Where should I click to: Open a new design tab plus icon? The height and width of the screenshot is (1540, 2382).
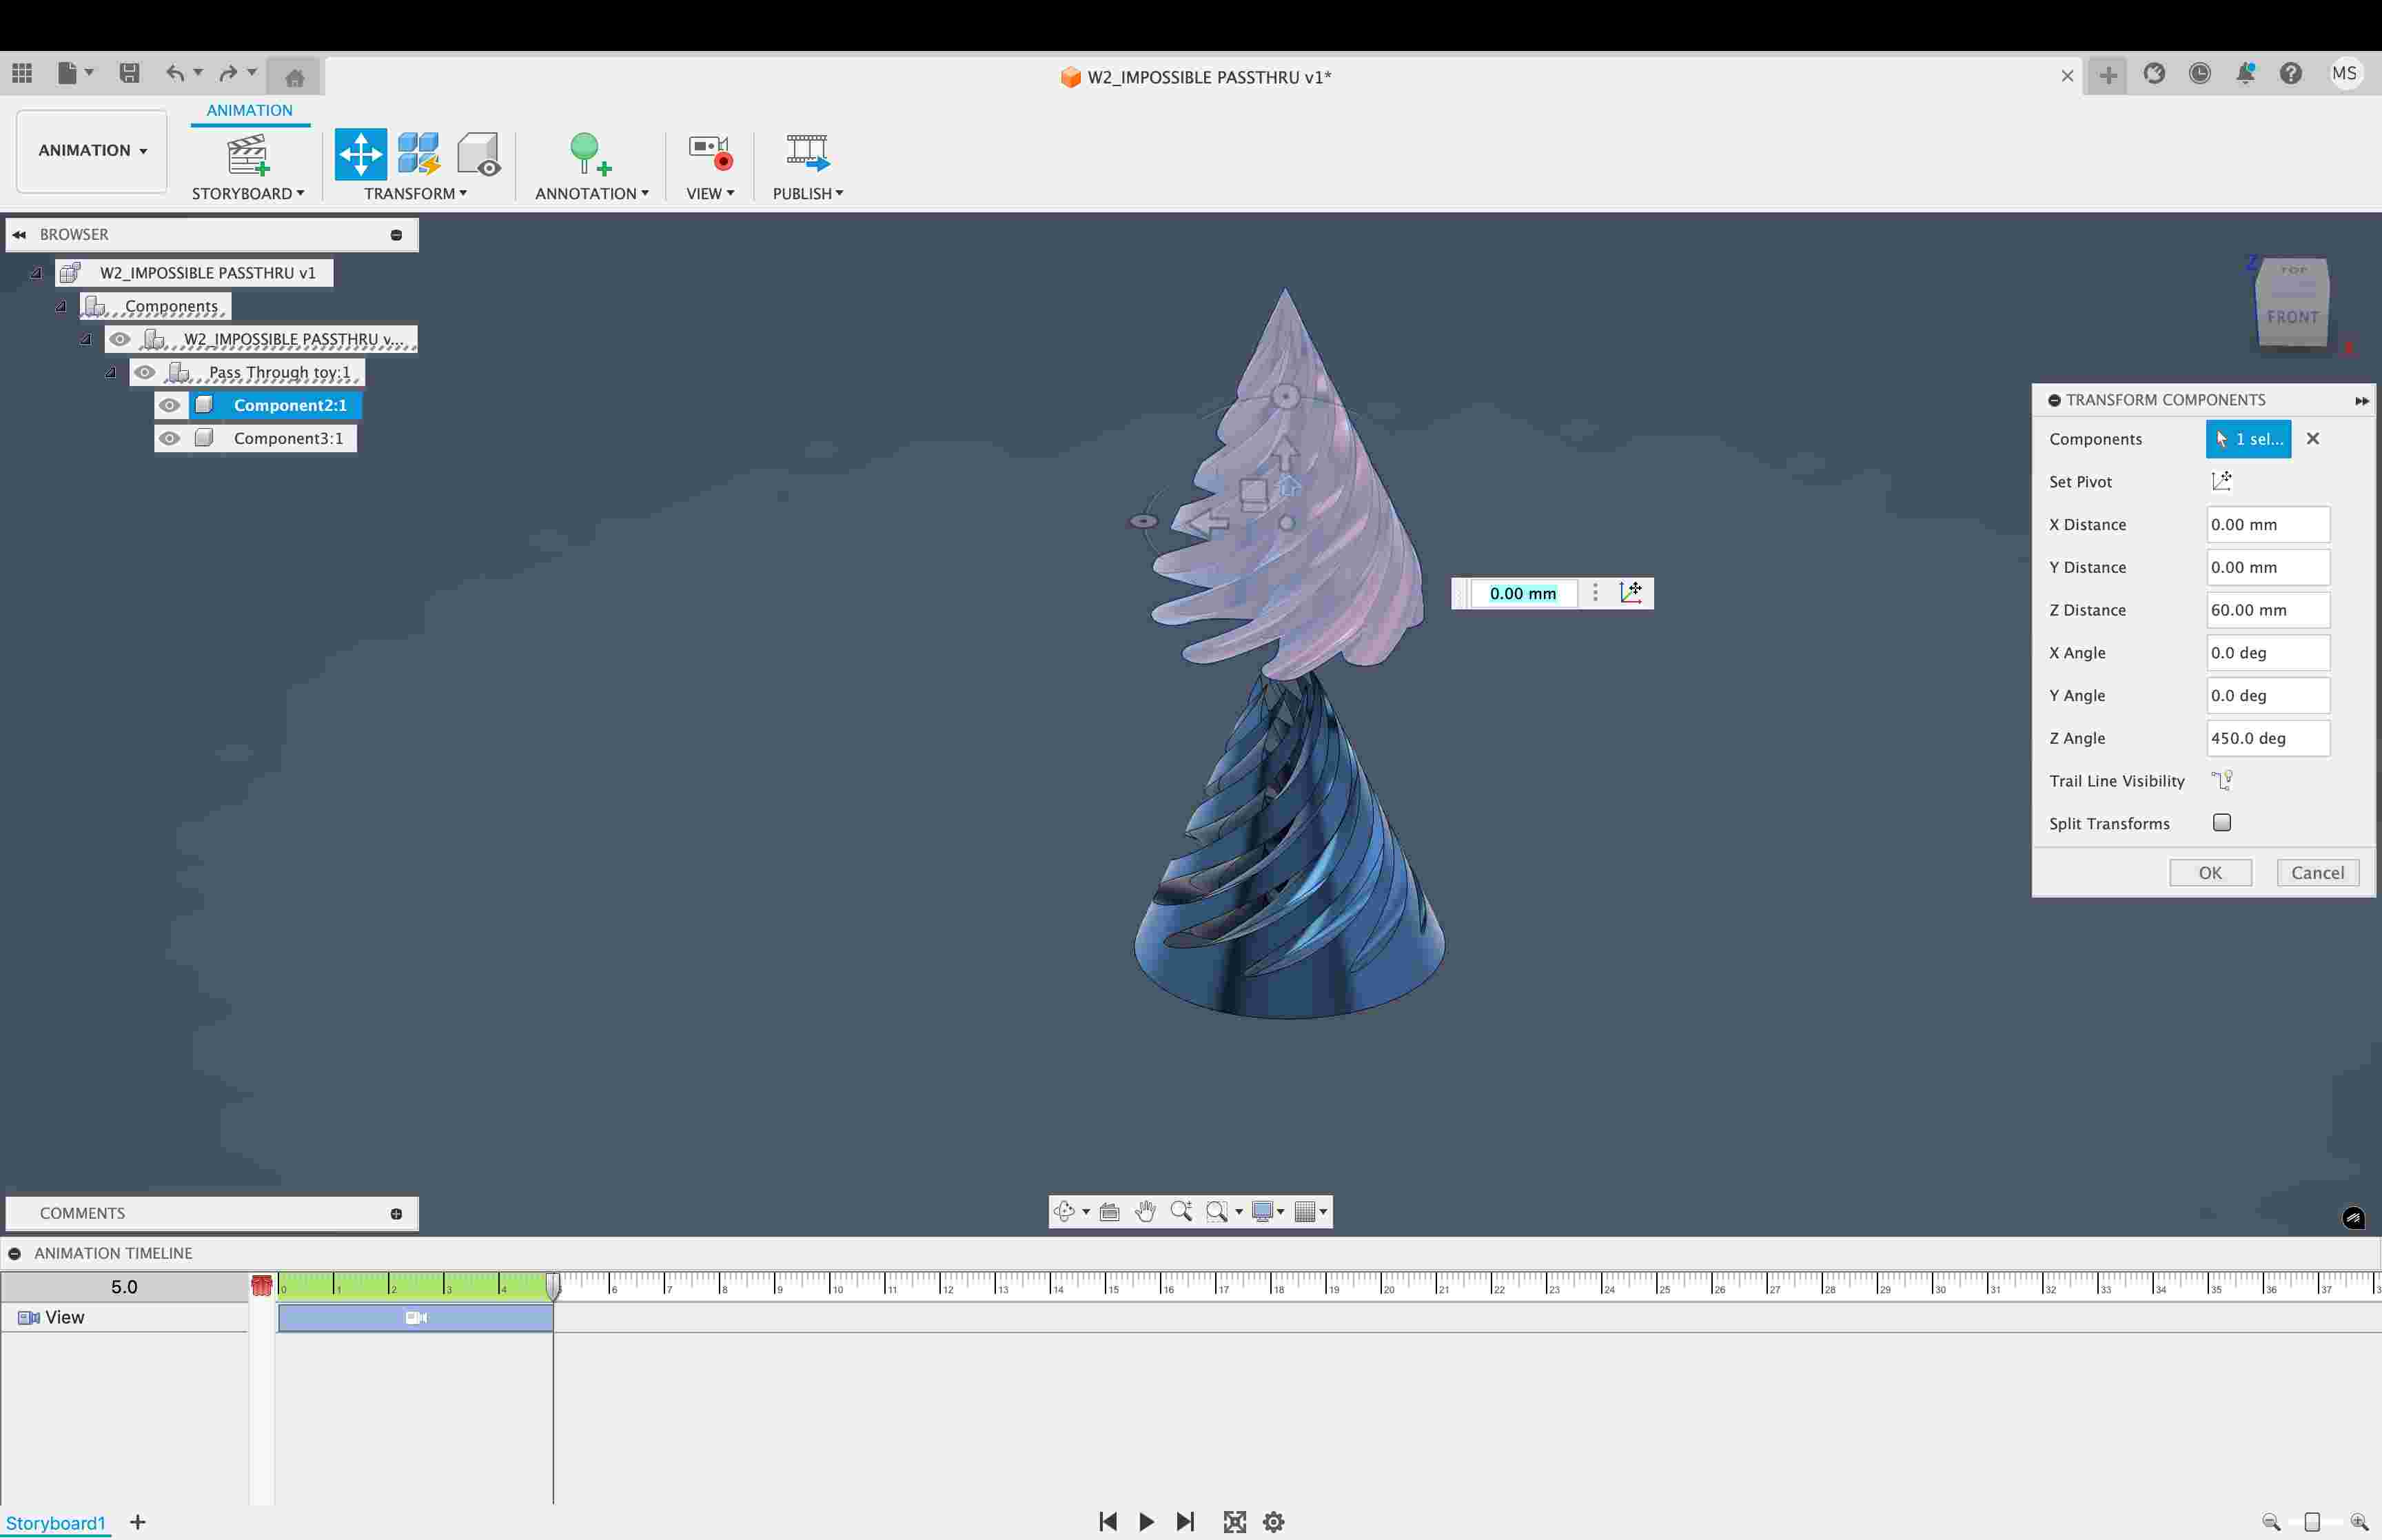[2108, 75]
